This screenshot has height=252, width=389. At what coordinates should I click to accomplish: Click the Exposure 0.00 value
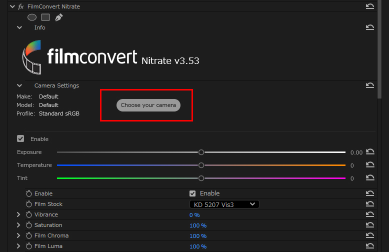click(x=356, y=152)
